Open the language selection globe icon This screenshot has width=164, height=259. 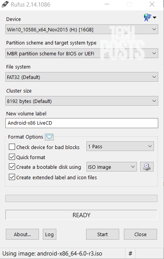pyautogui.click(x=150, y=17)
